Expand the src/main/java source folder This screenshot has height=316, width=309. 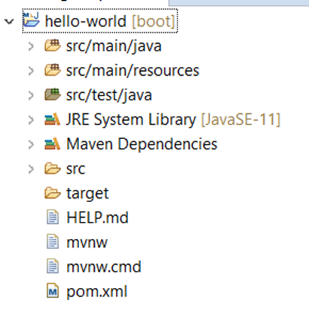[31, 46]
